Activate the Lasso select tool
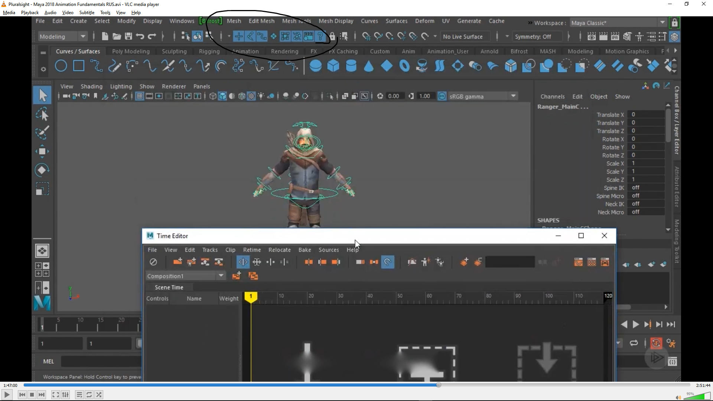The width and height of the screenshot is (713, 401). [42, 115]
